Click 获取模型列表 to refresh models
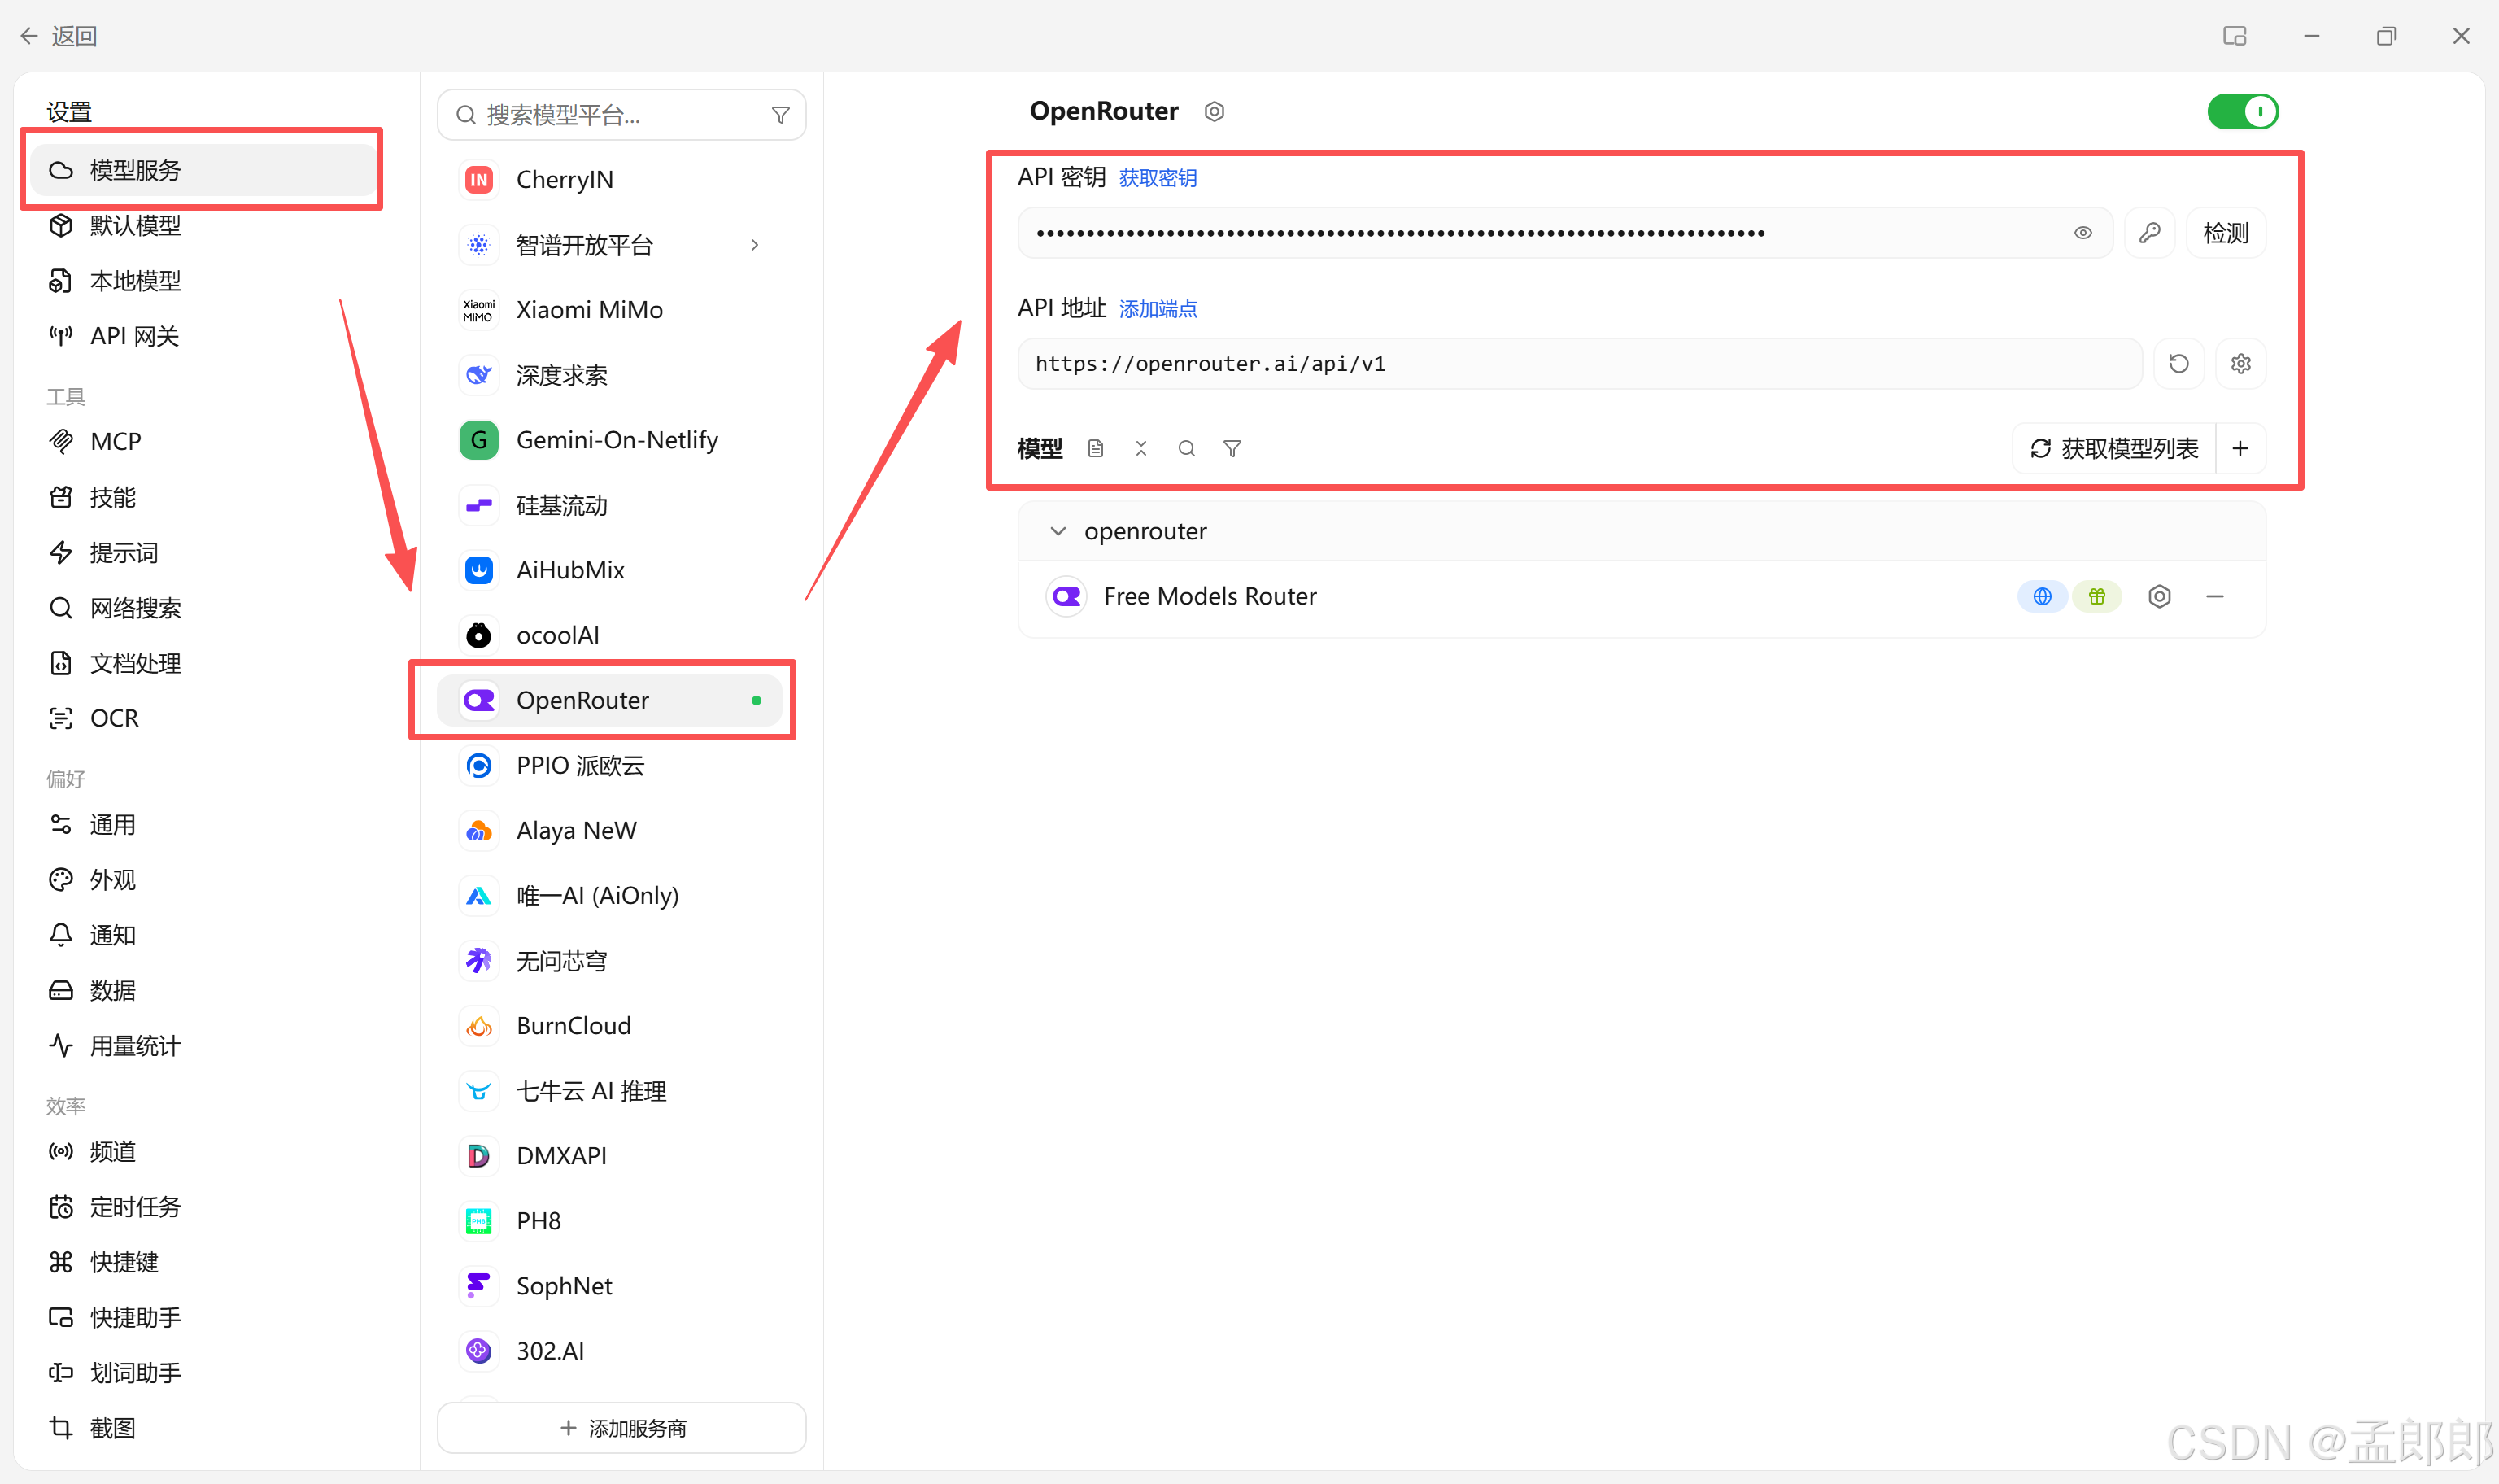The width and height of the screenshot is (2499, 1484). (2114, 448)
